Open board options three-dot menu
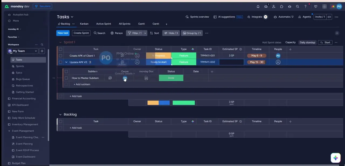Image resolution: width=345 pixels, height=166 pixels. click(x=336, y=17)
